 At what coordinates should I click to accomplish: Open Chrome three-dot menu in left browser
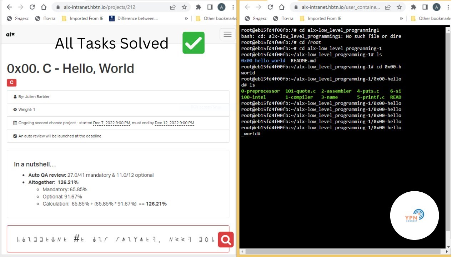tap(232, 7)
